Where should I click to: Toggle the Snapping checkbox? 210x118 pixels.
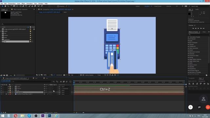point(58,6)
